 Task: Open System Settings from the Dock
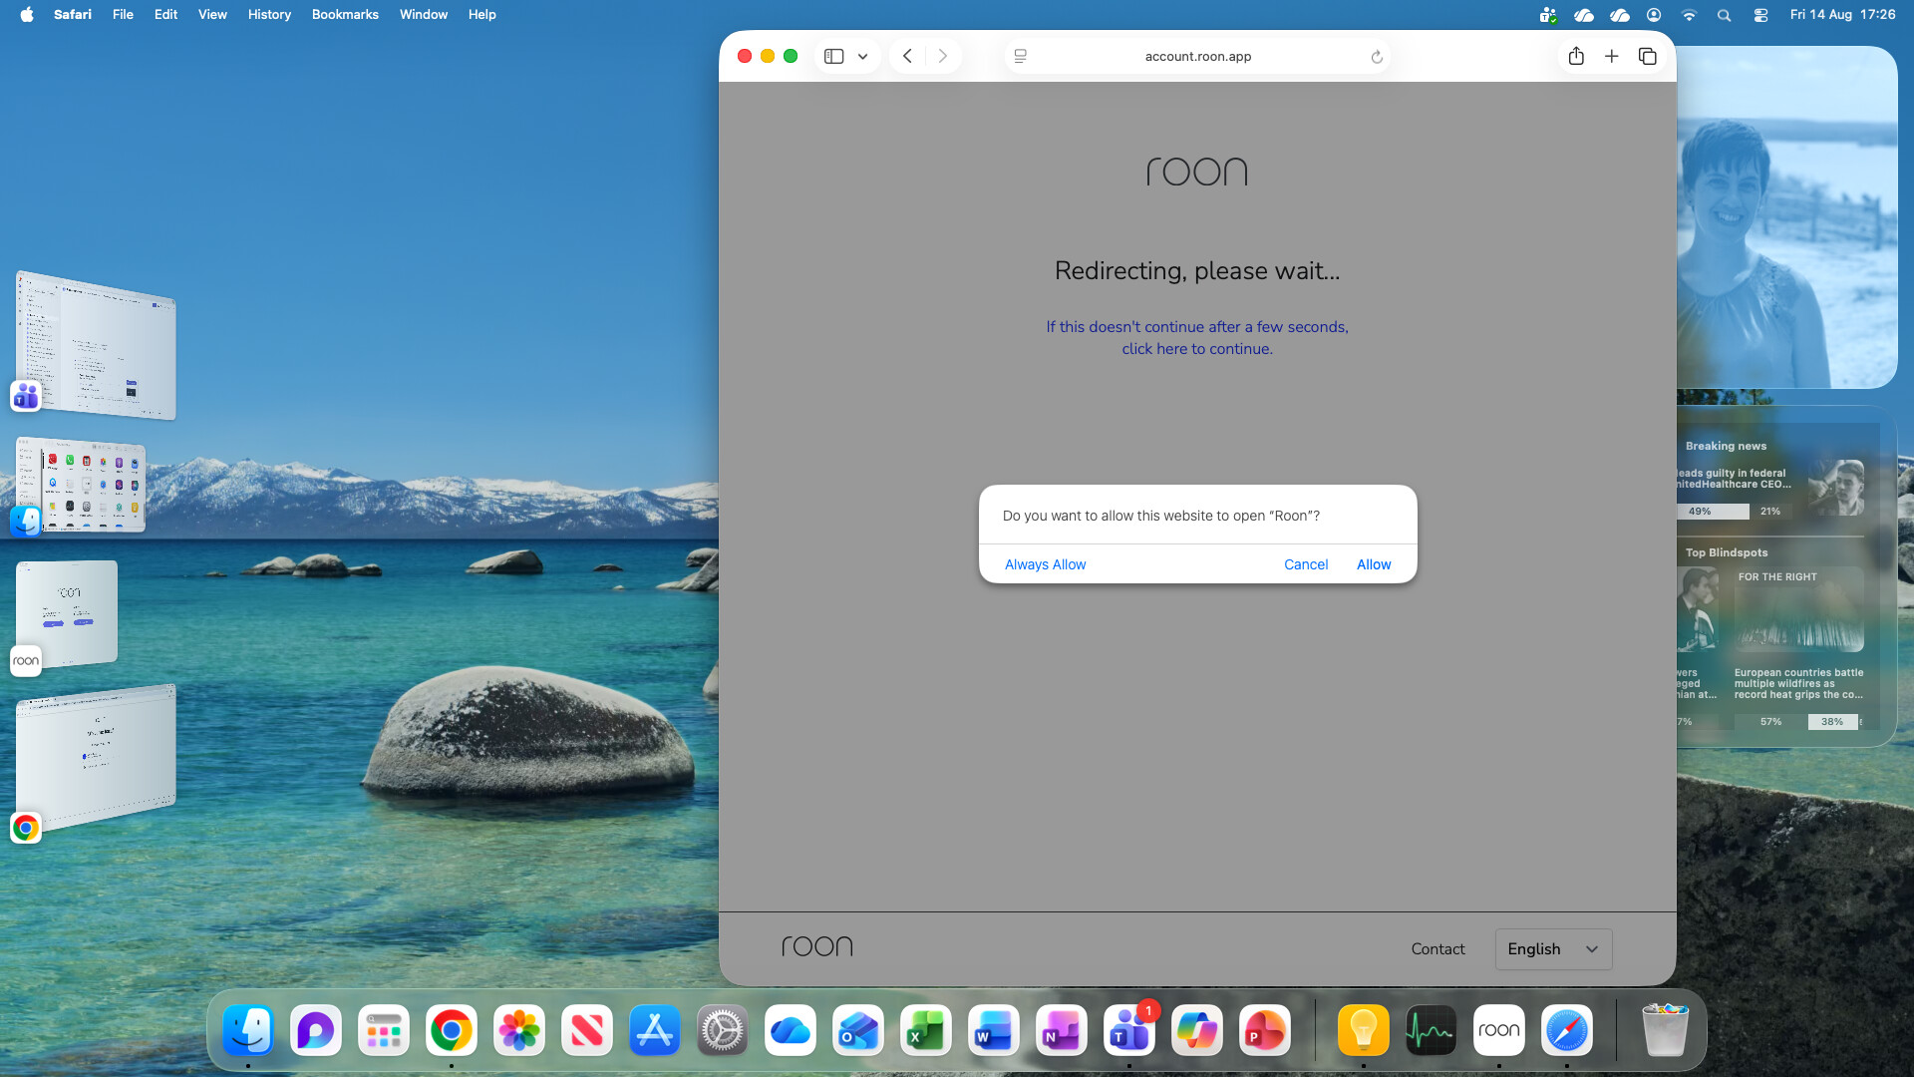point(723,1030)
